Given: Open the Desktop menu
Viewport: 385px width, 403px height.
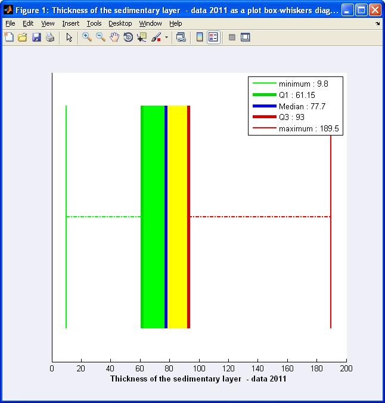Looking at the screenshot, I should click(120, 23).
